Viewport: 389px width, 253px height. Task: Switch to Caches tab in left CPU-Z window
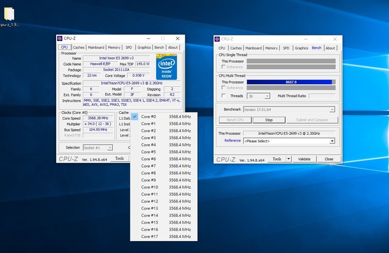click(x=79, y=47)
